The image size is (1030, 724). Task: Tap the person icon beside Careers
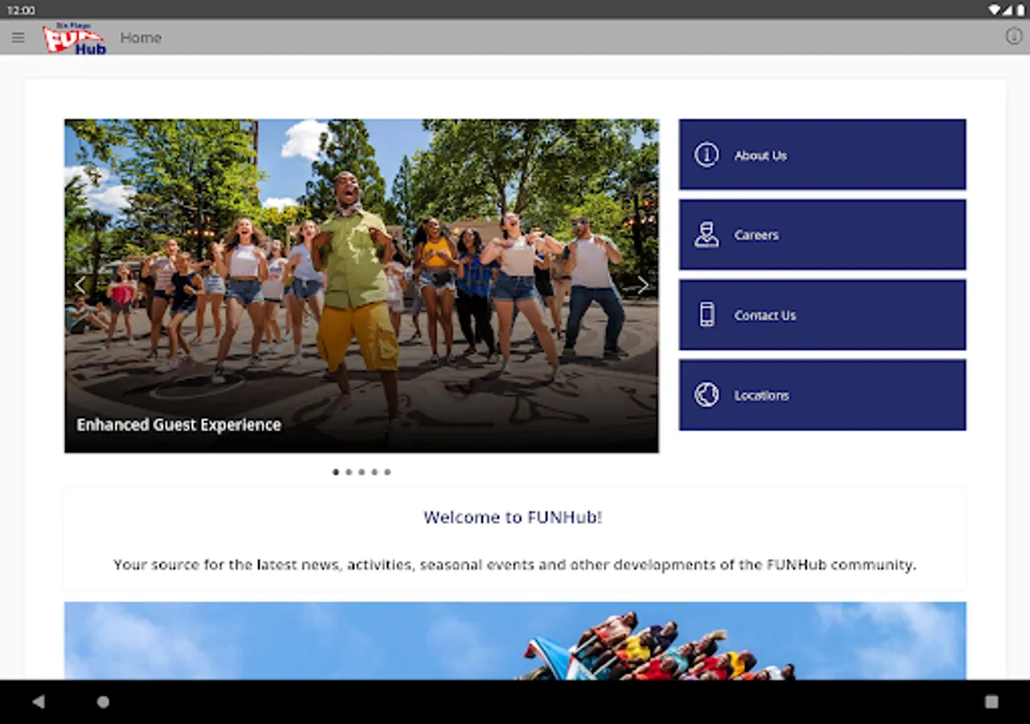707,234
